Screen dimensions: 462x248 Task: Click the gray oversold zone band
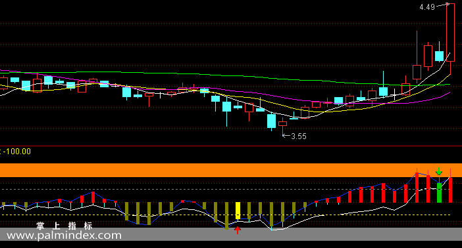(x=231, y=234)
